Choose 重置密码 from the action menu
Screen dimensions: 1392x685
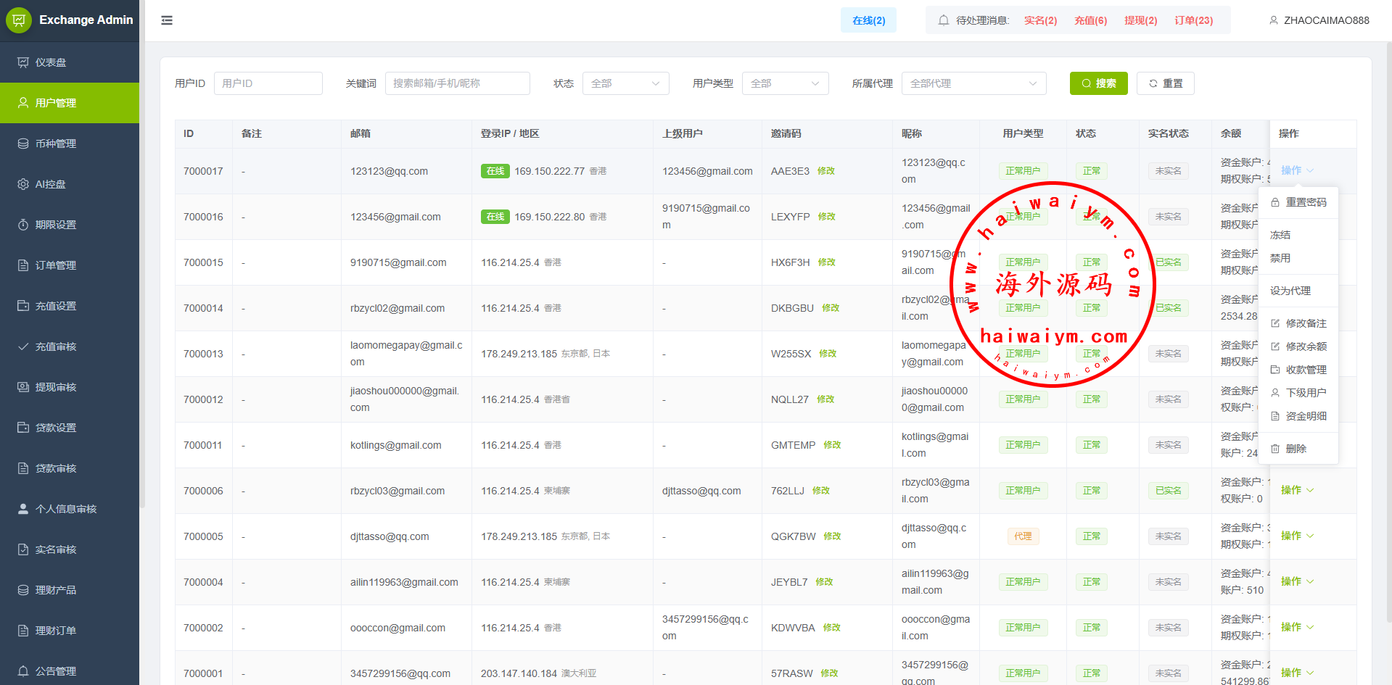[1305, 202]
